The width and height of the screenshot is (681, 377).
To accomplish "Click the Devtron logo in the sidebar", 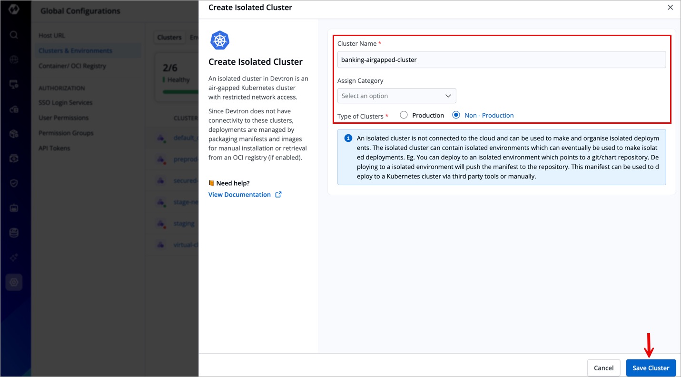I will pos(14,10).
